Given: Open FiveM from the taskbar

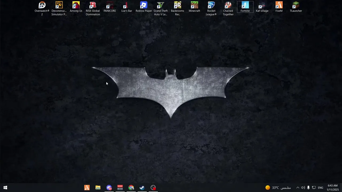Looking at the screenshot, I should [x=87, y=188].
